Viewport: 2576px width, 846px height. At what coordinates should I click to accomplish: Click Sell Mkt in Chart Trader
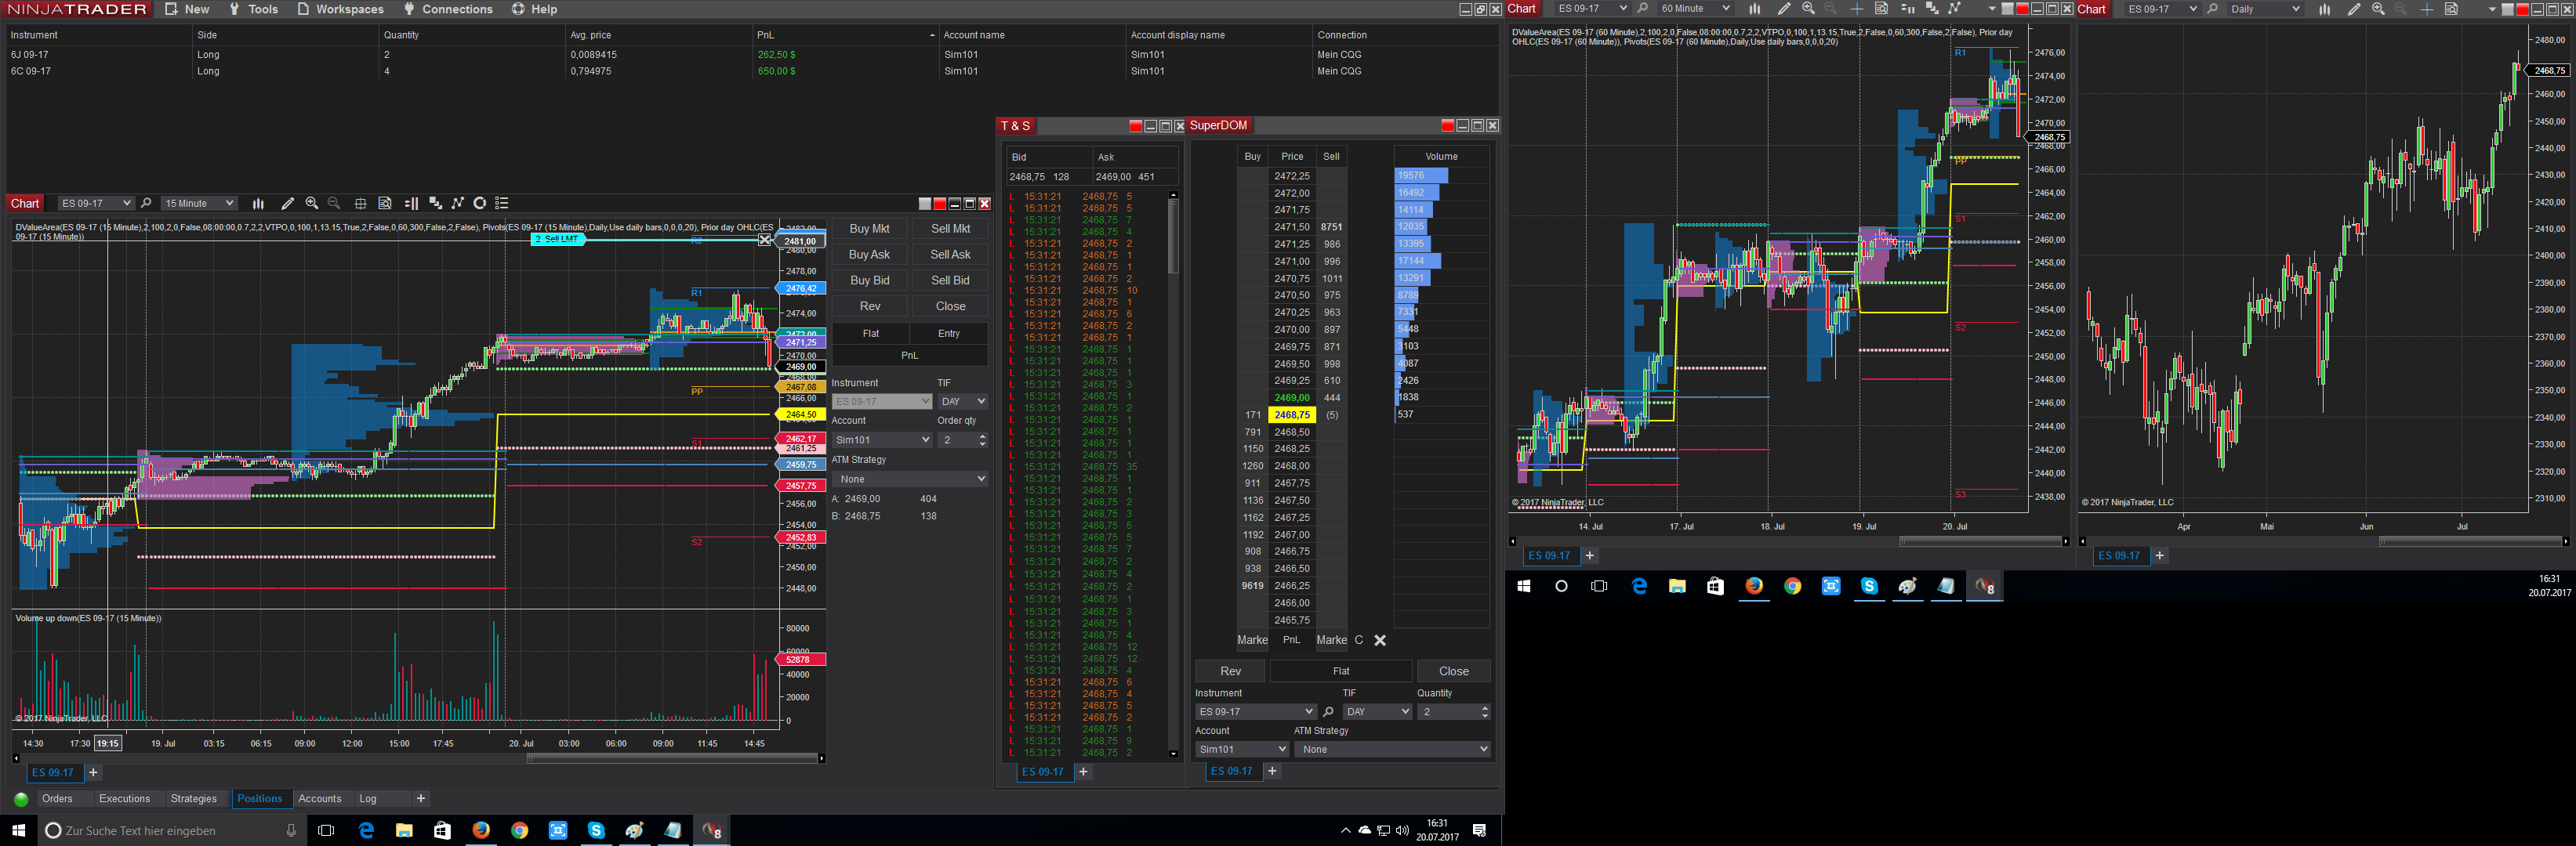tap(950, 229)
